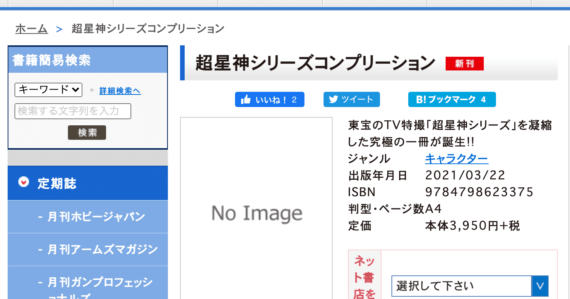Click the Twitter bird icon
The image size is (570, 299).
coord(333,99)
